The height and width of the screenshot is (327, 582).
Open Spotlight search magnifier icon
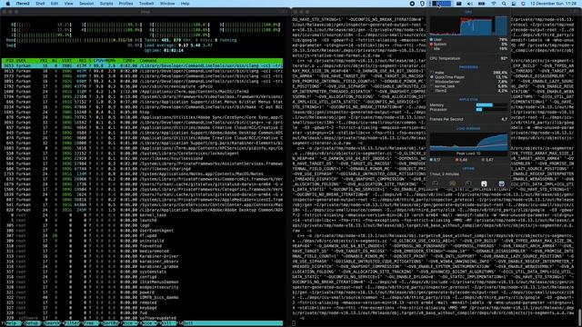pos(504,4)
